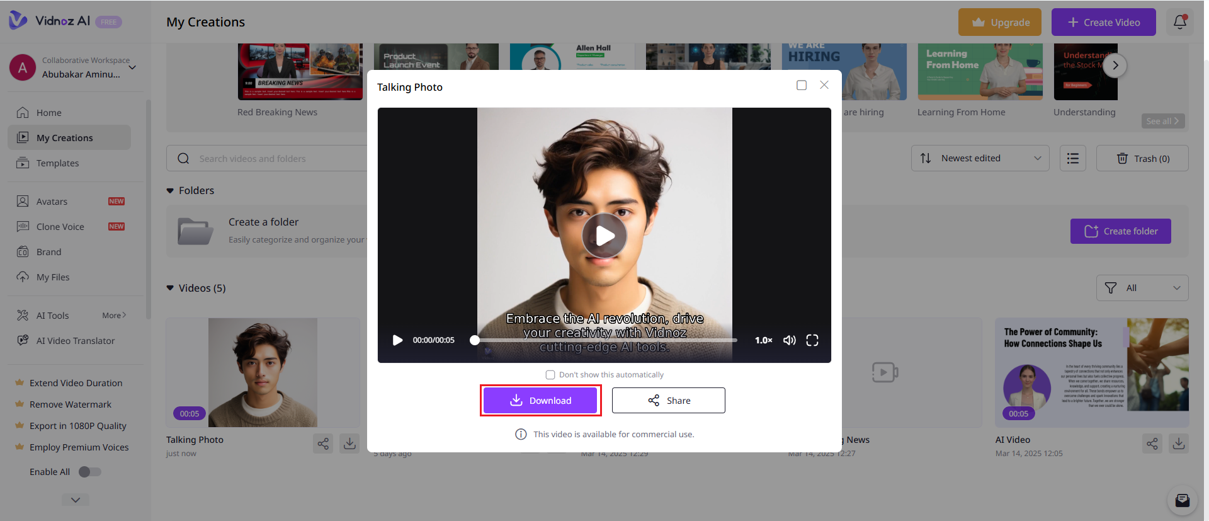Click the small play button in player bar
This screenshot has height=521, width=1209.
397,340
